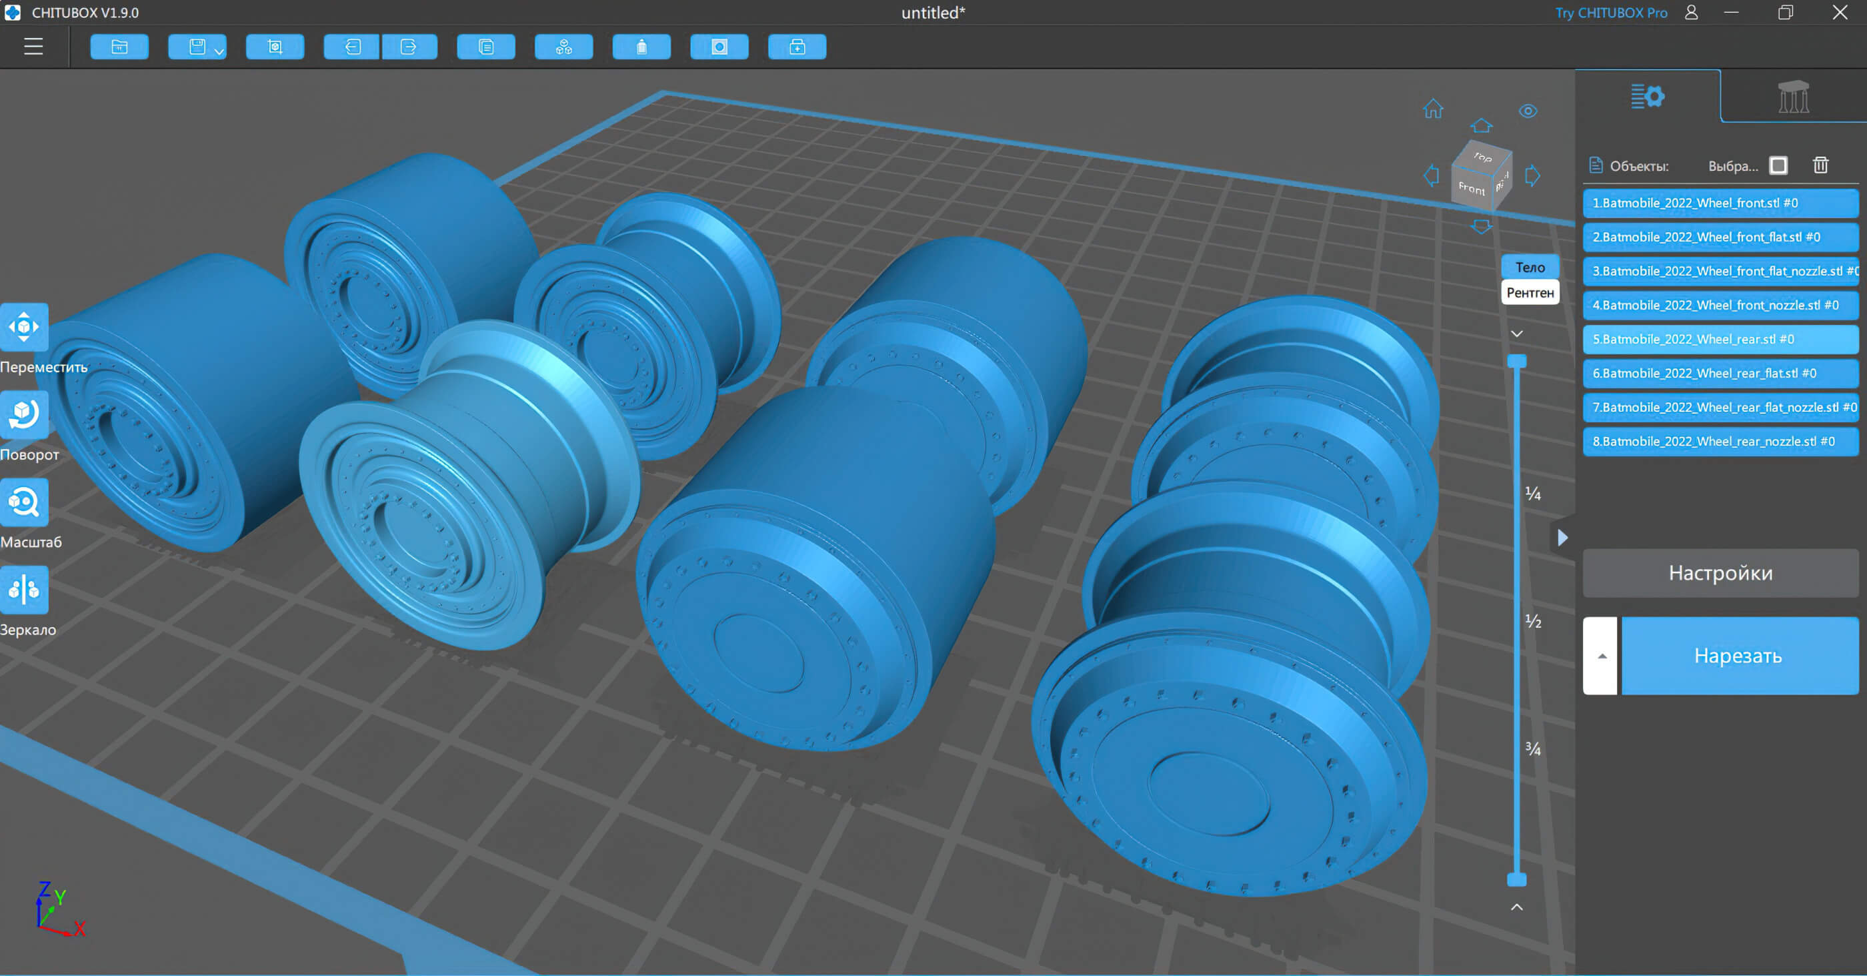Click the layer slider top handle
The image size is (1867, 976).
click(x=1516, y=361)
